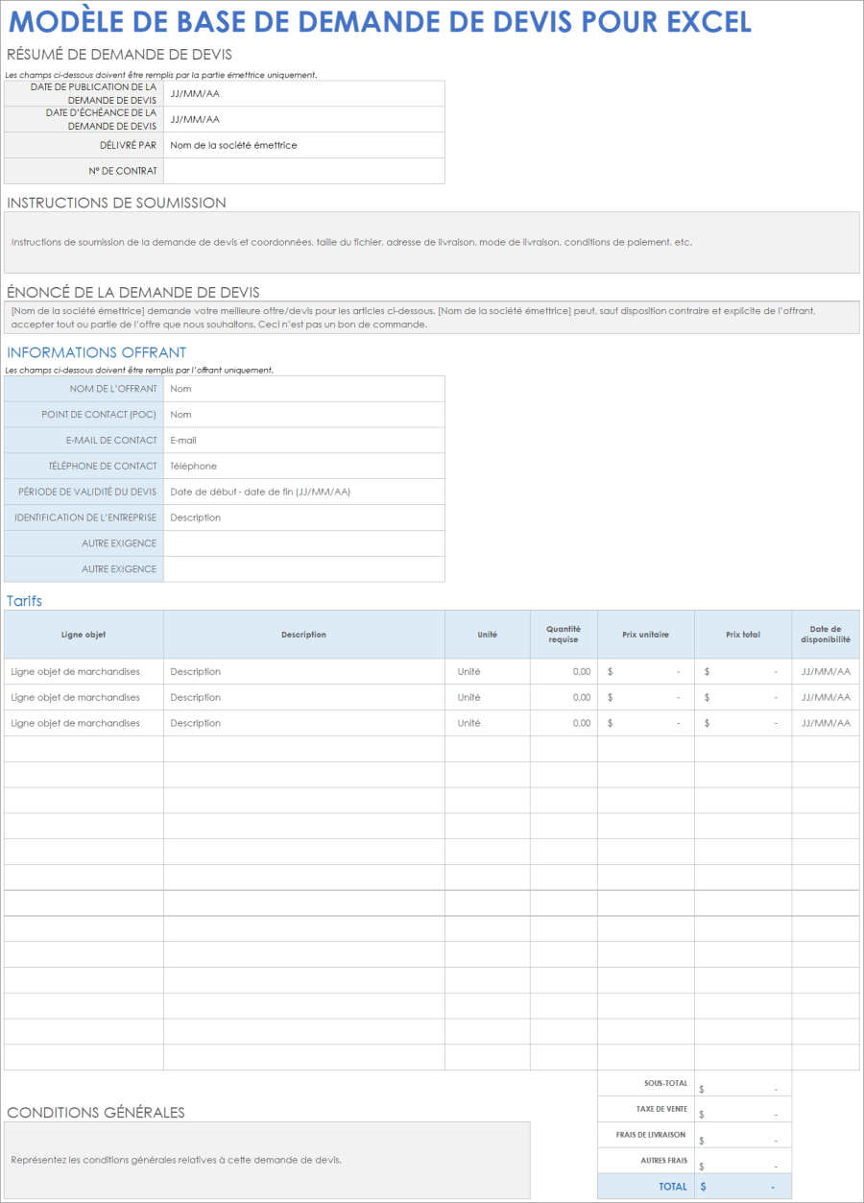Select the first AUTRE EXIGENCE row
The height and width of the screenshot is (1203, 864).
(x=303, y=542)
